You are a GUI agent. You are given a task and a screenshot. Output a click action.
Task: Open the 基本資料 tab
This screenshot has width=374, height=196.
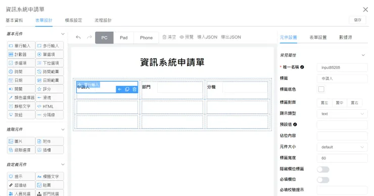[14, 21]
